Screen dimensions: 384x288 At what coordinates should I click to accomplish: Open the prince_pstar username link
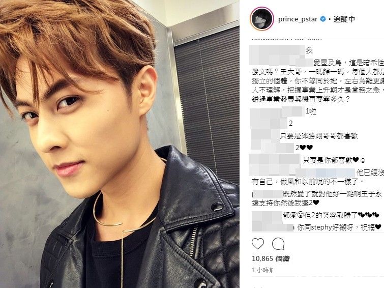coord(298,19)
